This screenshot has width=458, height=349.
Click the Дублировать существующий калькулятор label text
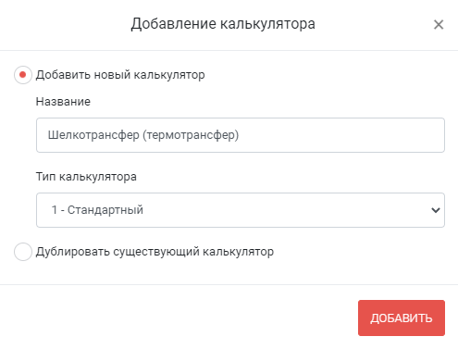[x=155, y=252]
